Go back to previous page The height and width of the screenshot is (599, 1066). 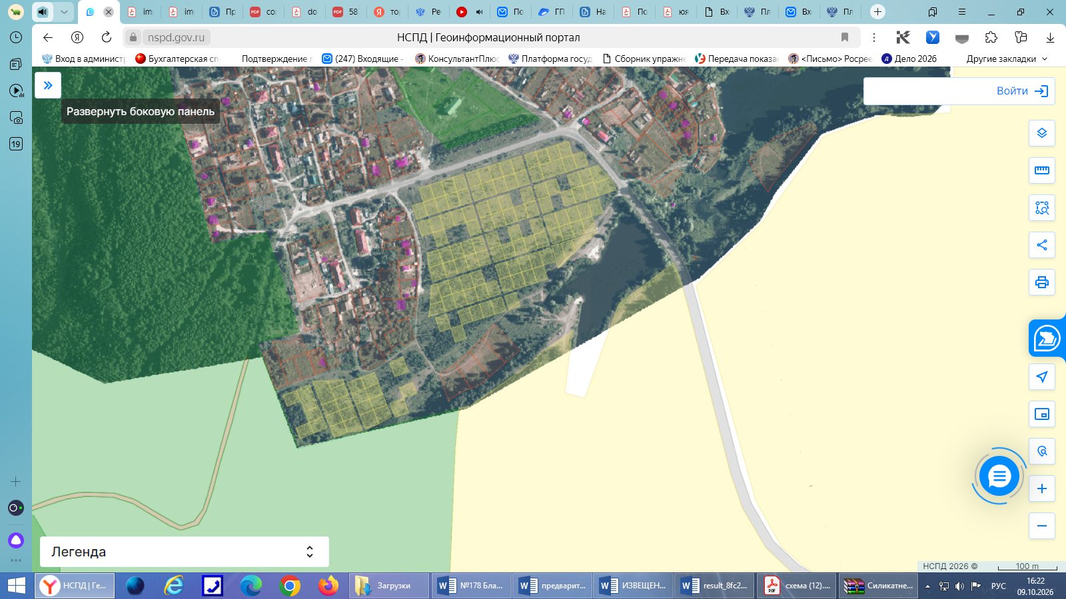click(48, 37)
